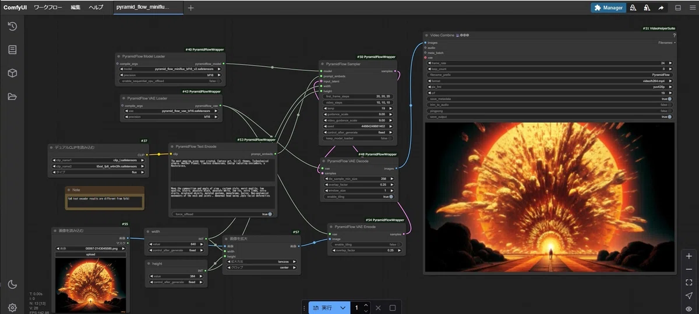Open the 編集 menu
Image resolution: width=699 pixels, height=314 pixels.
[x=76, y=8]
